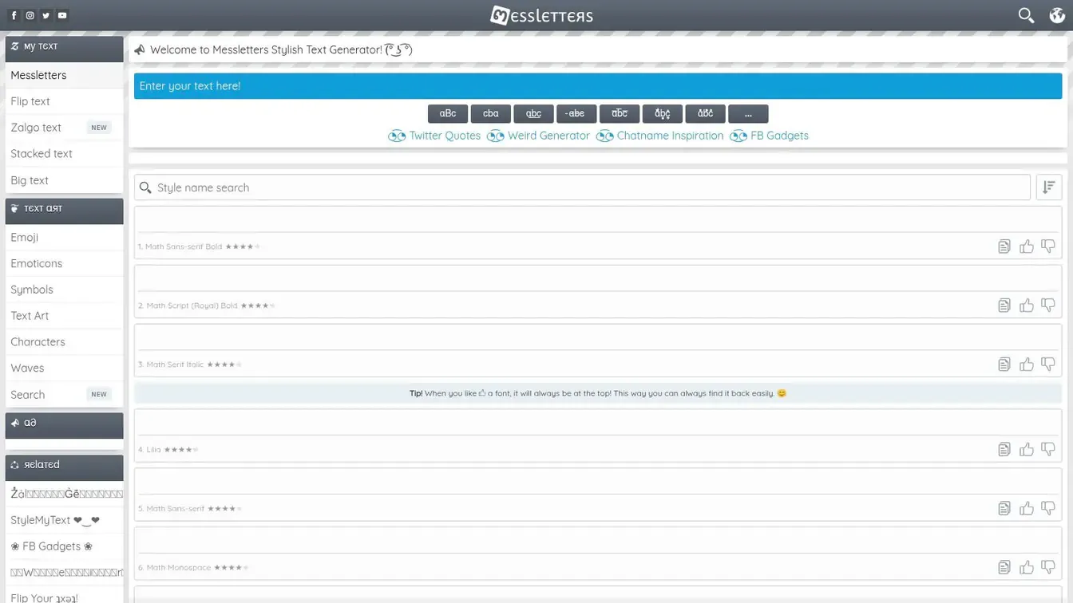Open the Weird Generator link

(x=538, y=136)
